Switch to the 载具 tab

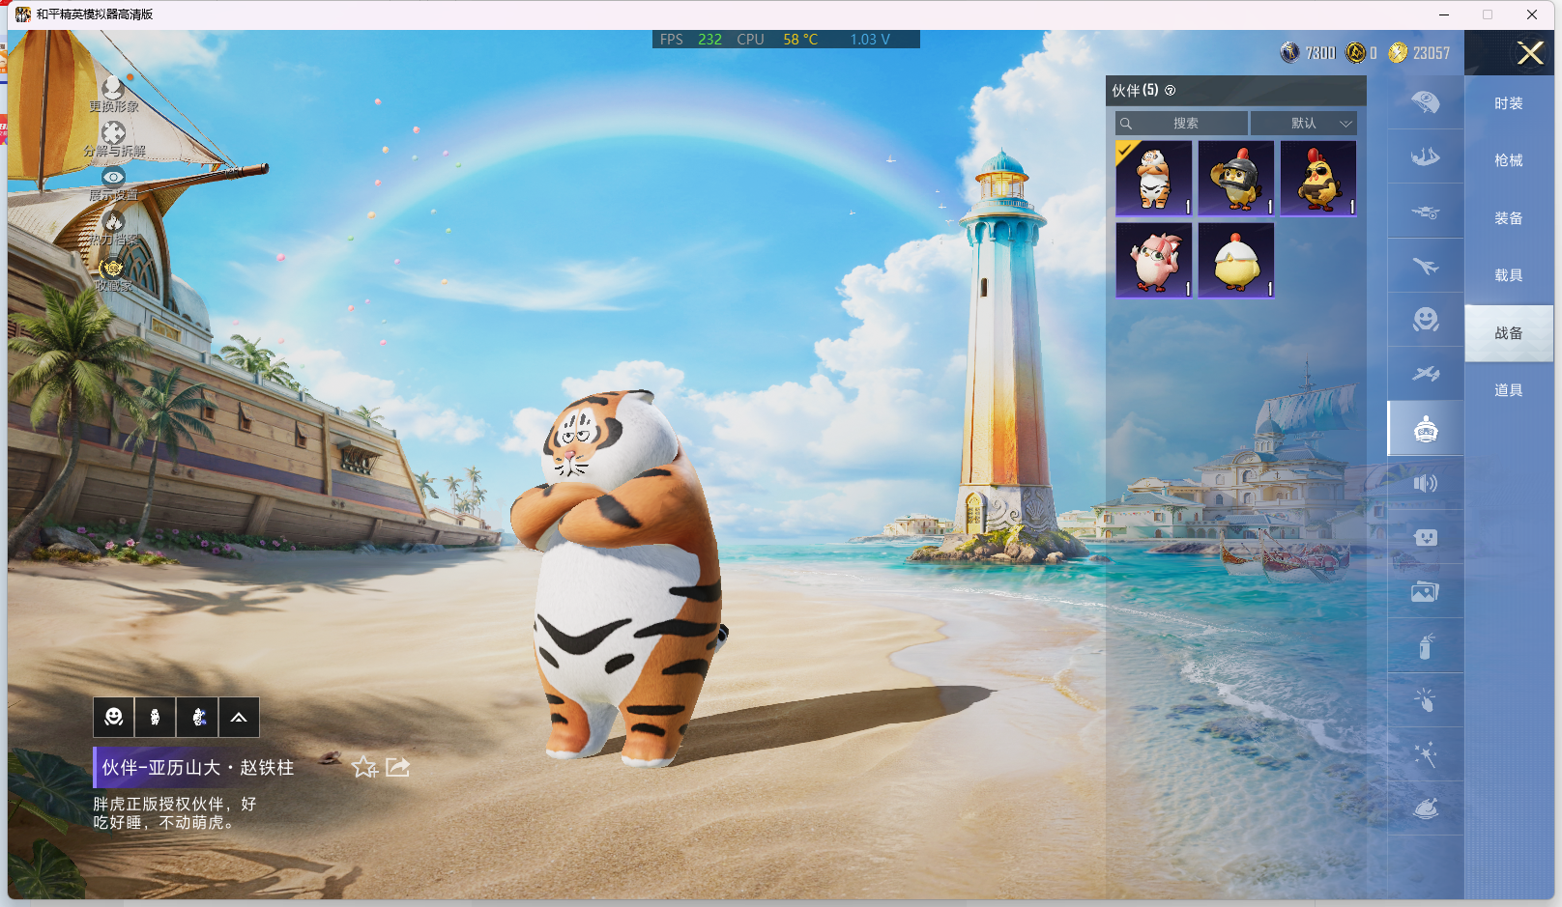coord(1509,275)
